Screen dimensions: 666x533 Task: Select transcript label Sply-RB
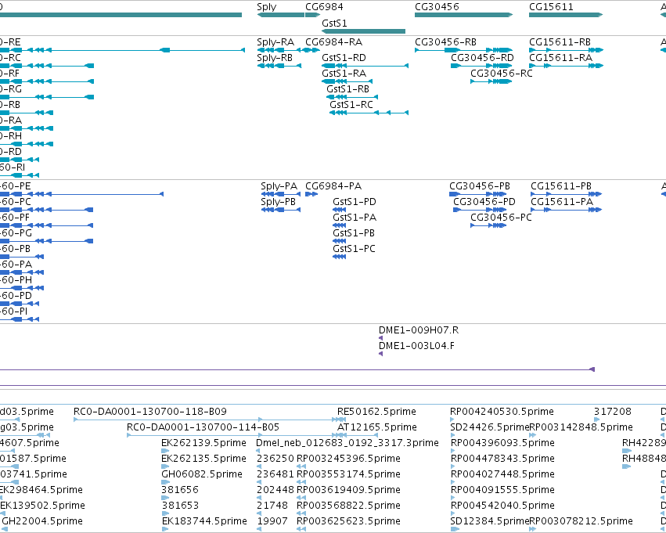coord(275,58)
